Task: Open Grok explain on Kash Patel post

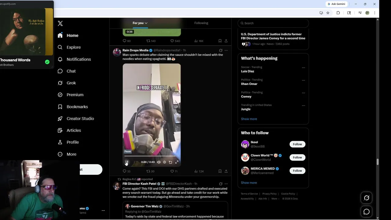Action: coord(221,184)
